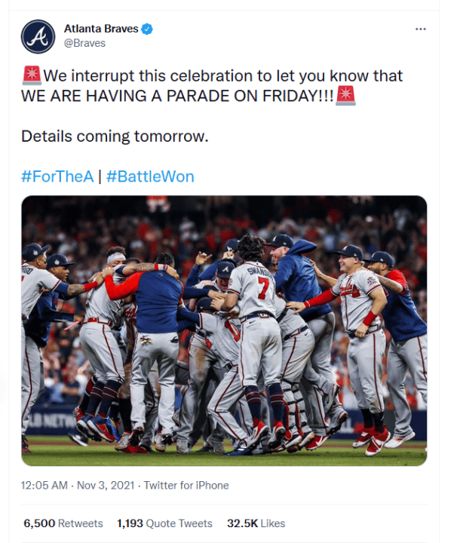Open the "Twitter for iPhone" source link
This screenshot has width=460, height=543.
[186, 486]
